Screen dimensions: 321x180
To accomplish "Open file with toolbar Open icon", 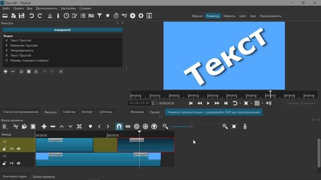I will (x=5, y=16).
